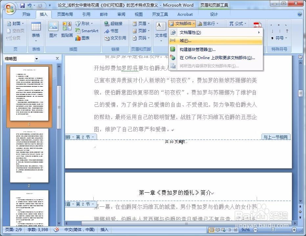Viewport: 306px width, 236px height.
Task: Open the shapes (形状) gallery
Action: (84, 24)
